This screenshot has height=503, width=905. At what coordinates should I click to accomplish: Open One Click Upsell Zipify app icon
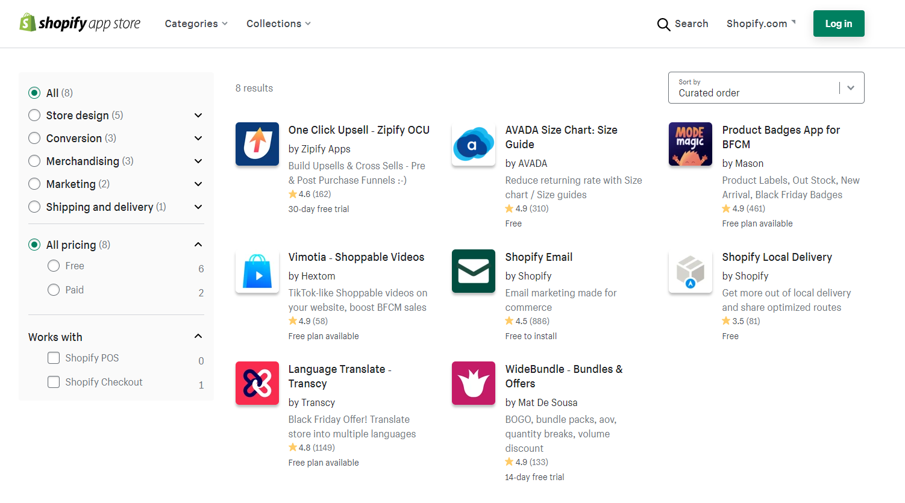[x=257, y=144]
